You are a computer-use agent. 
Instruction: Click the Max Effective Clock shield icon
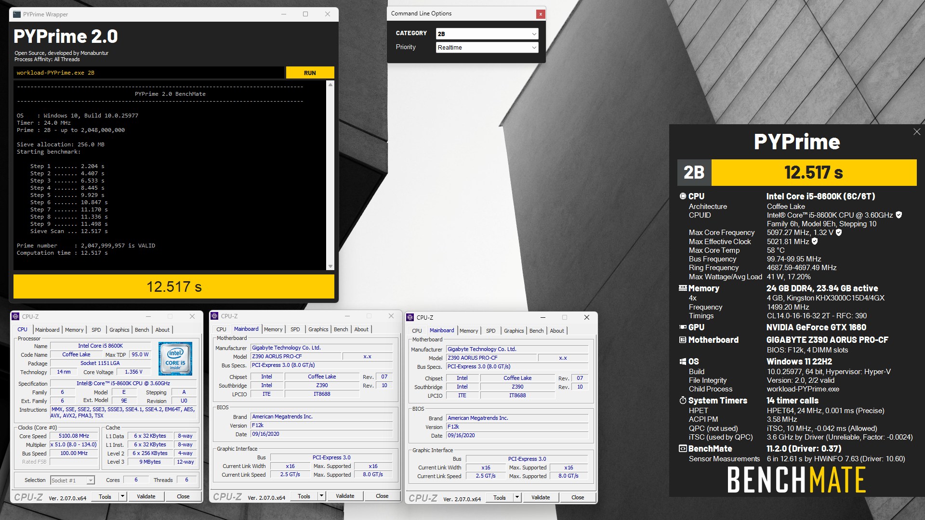815,241
